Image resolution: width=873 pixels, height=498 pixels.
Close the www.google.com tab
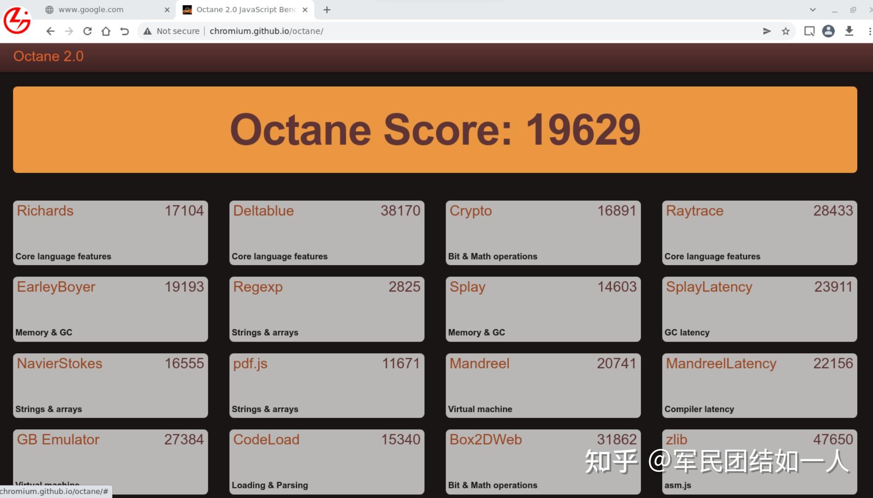pyautogui.click(x=167, y=9)
